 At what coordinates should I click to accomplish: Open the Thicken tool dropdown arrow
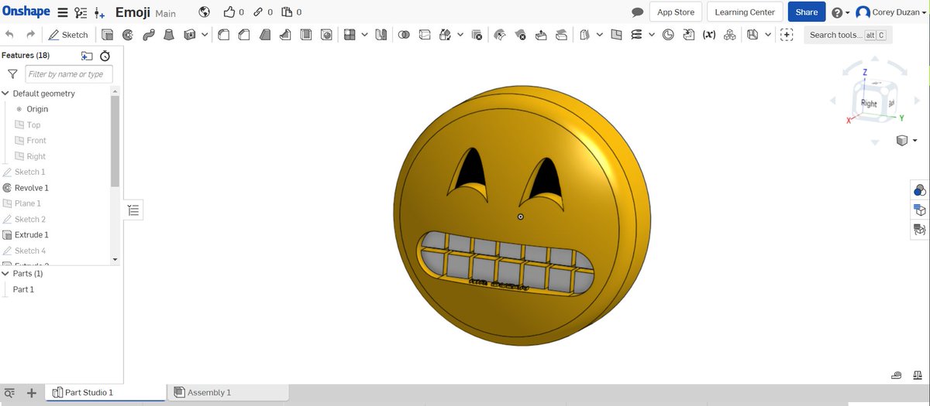point(205,35)
